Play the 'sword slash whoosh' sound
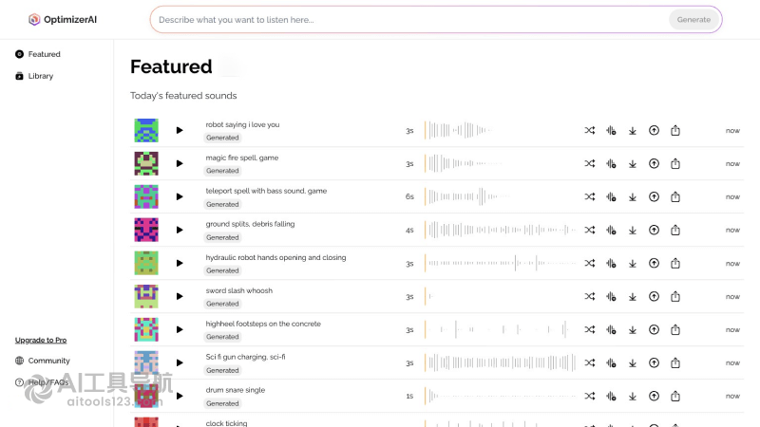The image size is (760, 427). tap(180, 296)
